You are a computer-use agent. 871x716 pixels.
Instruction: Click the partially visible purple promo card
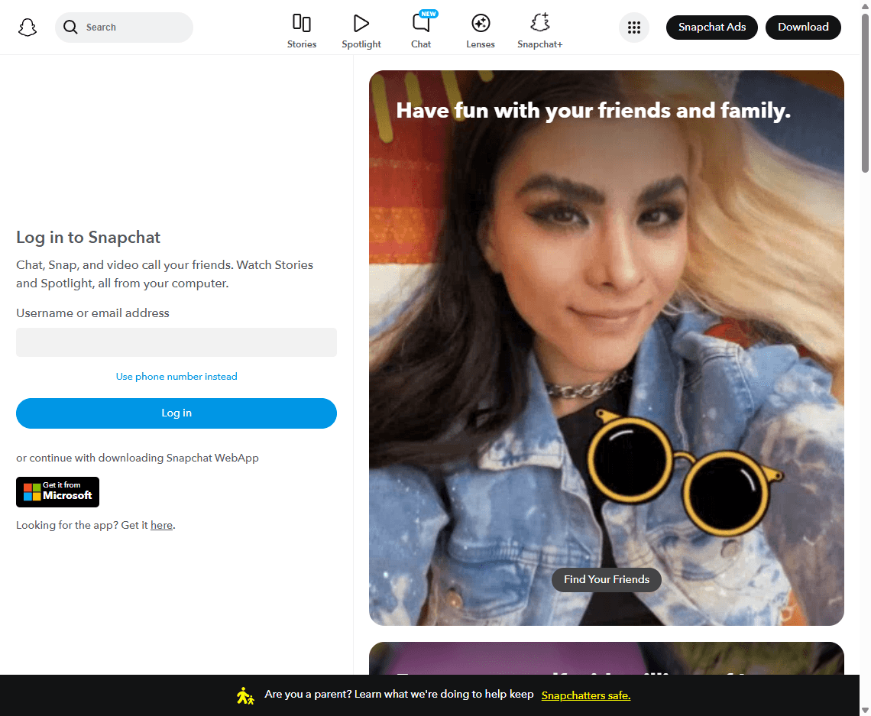(606, 658)
